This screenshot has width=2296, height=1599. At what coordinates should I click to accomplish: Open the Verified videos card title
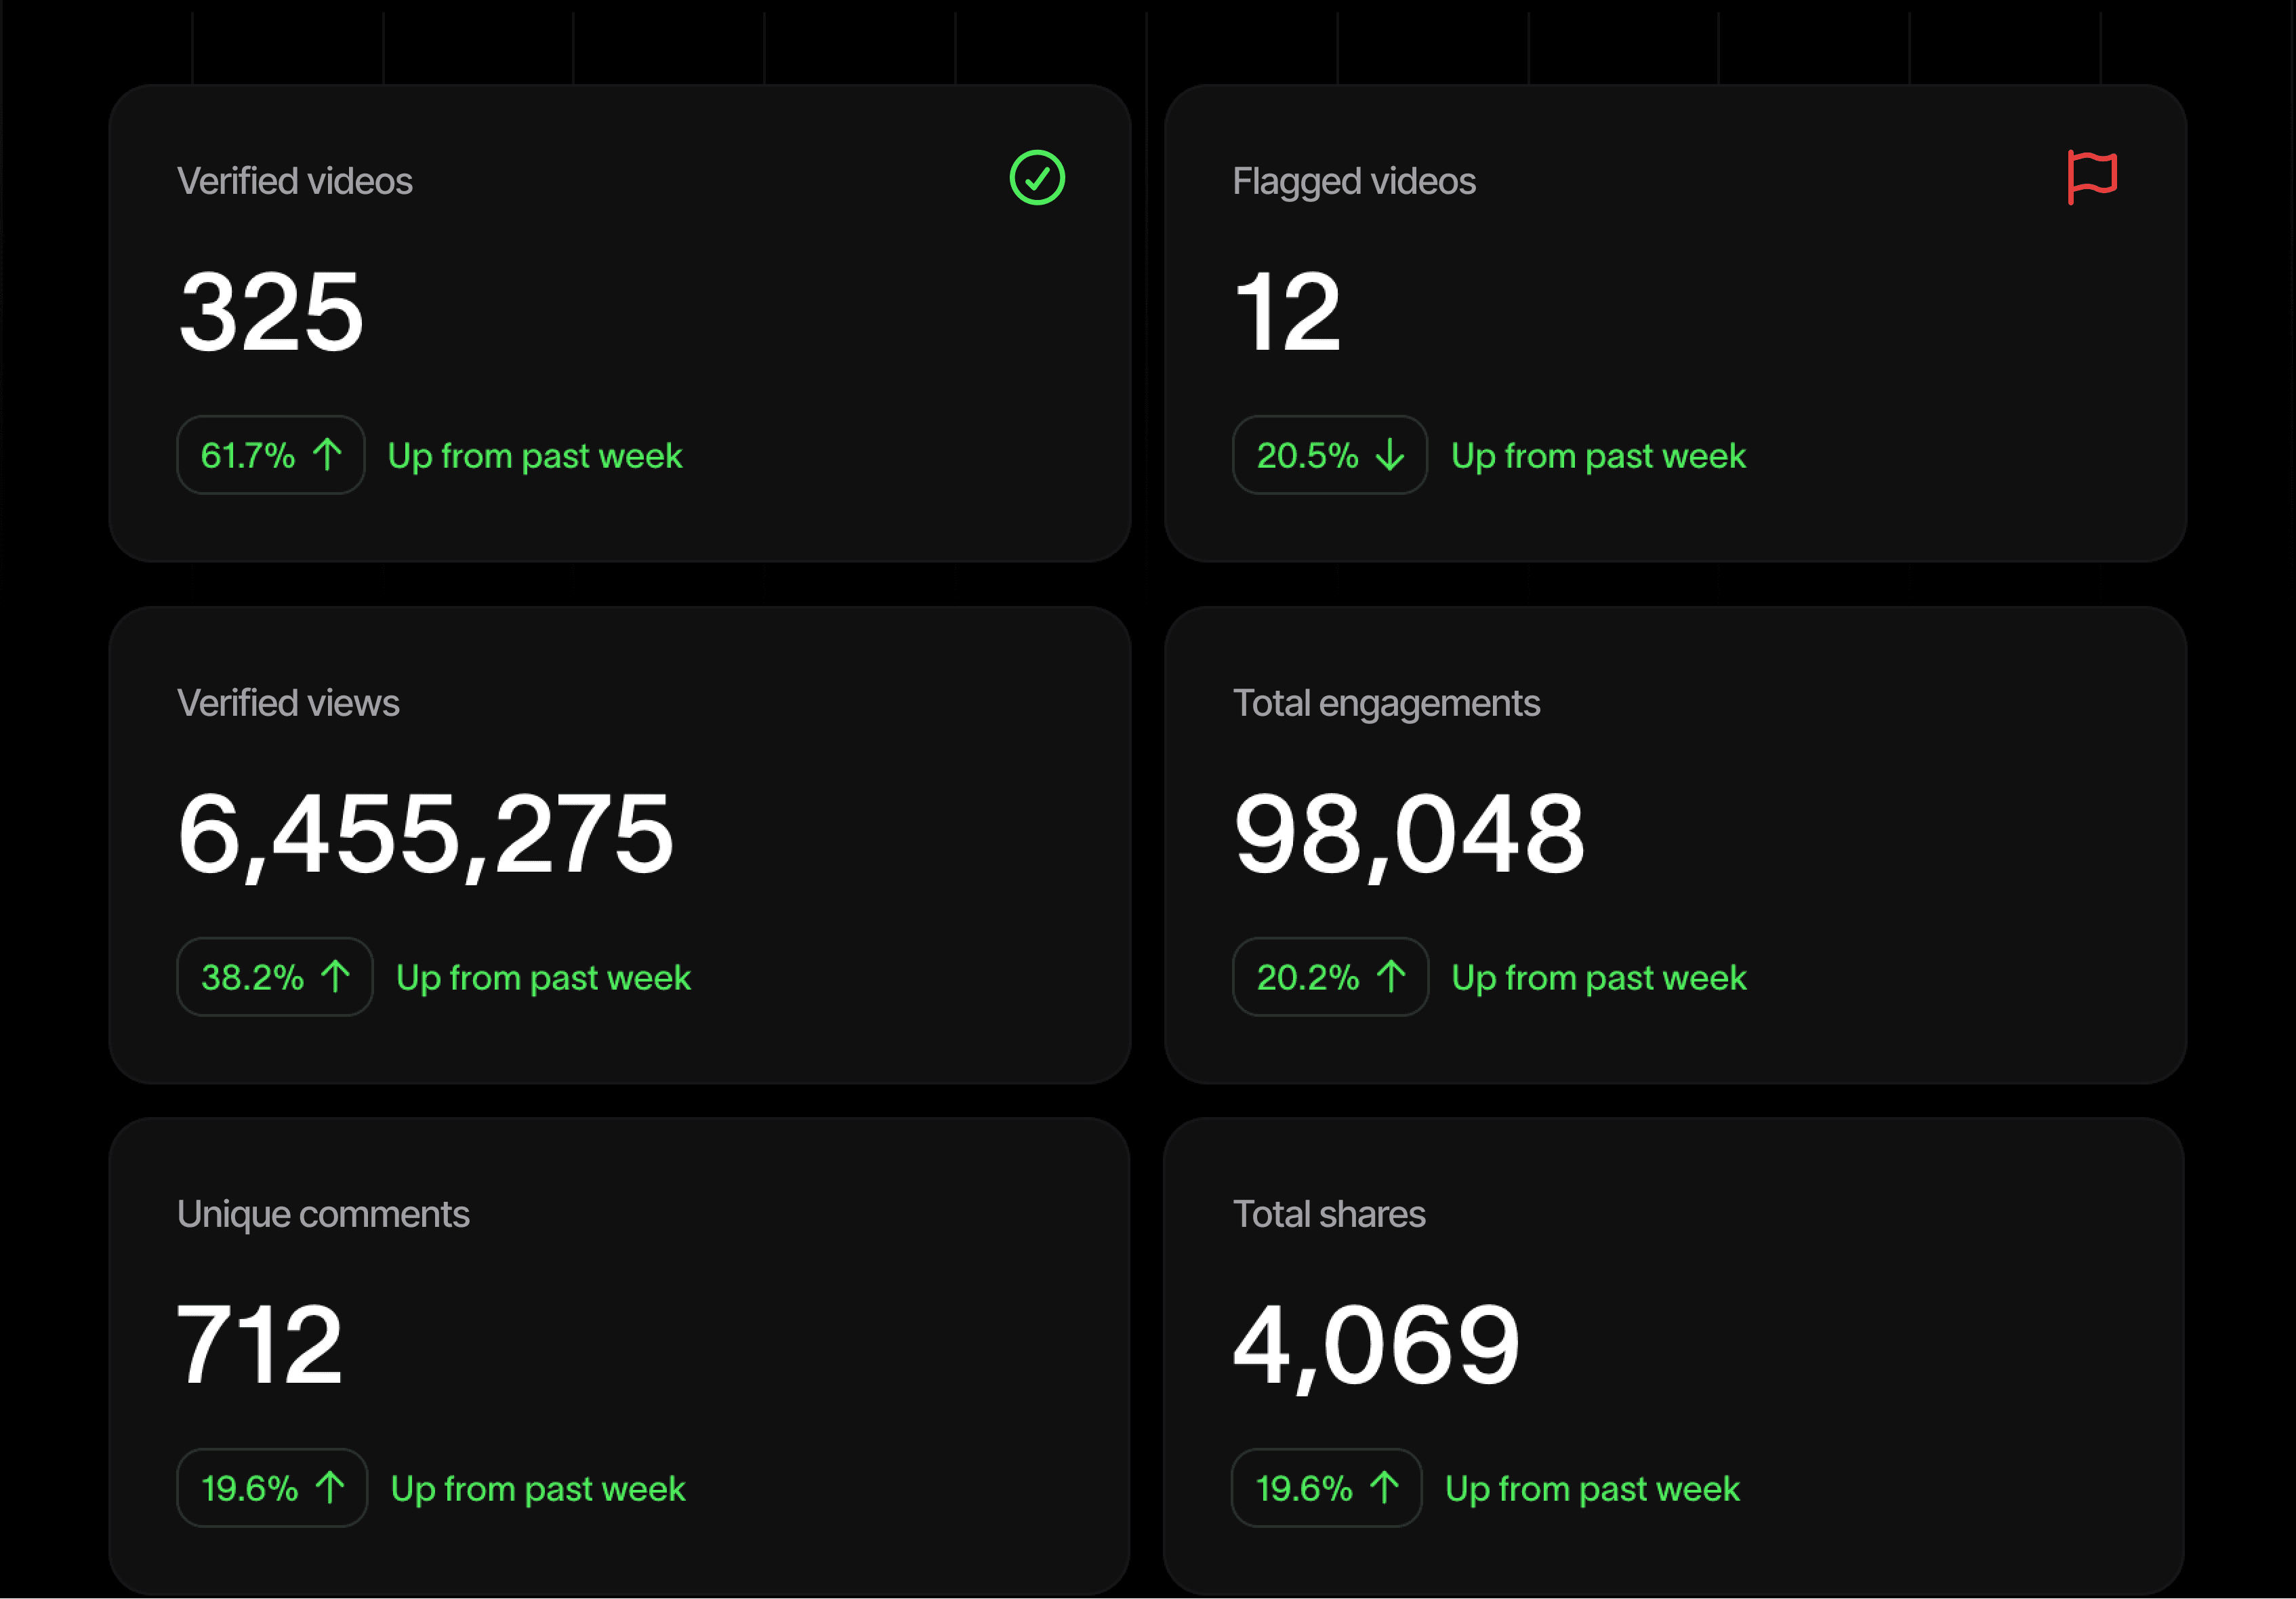(x=295, y=181)
